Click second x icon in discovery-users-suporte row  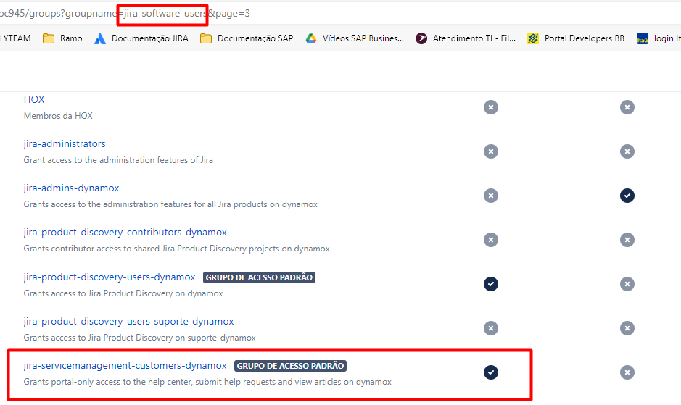[627, 329]
